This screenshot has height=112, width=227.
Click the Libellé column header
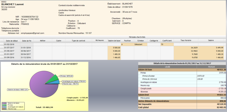pyautogui.click(x=168, y=67)
